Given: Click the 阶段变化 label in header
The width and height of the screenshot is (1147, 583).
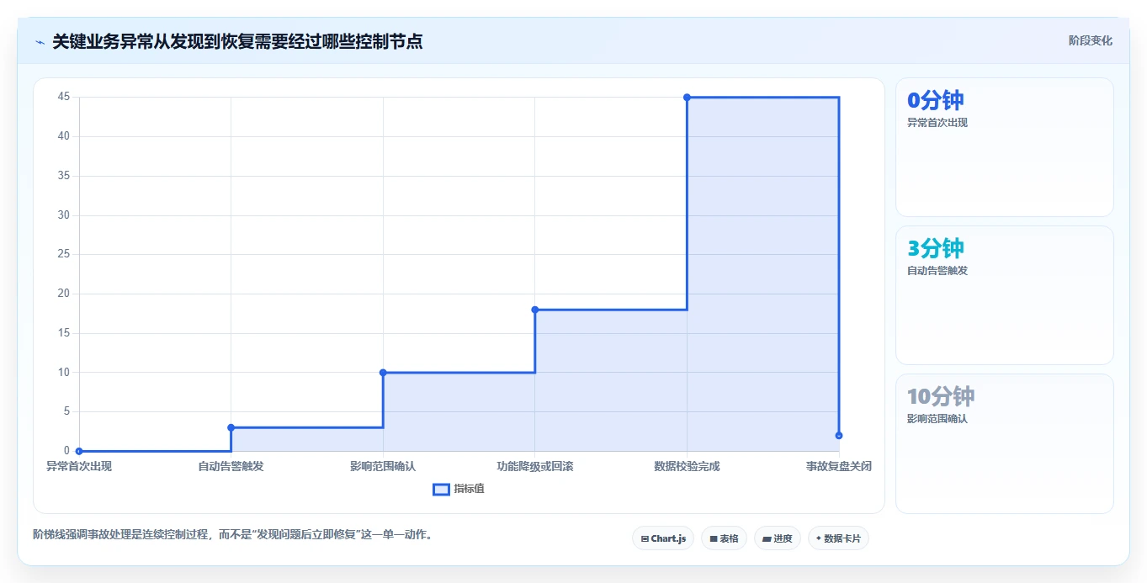Looking at the screenshot, I should tap(1090, 40).
